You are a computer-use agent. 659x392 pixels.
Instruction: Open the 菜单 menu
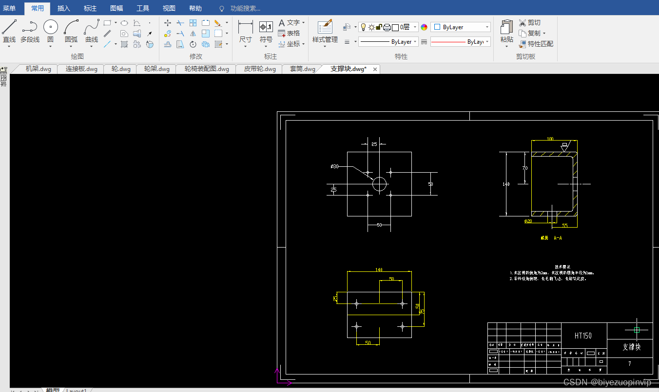[x=9, y=8]
